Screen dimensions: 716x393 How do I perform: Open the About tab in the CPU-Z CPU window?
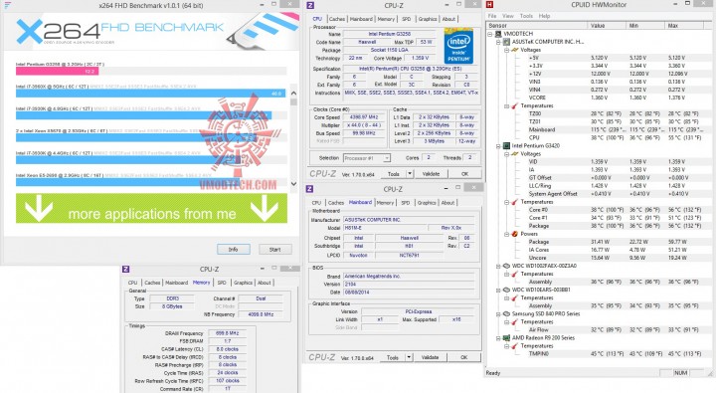pyautogui.click(x=448, y=19)
